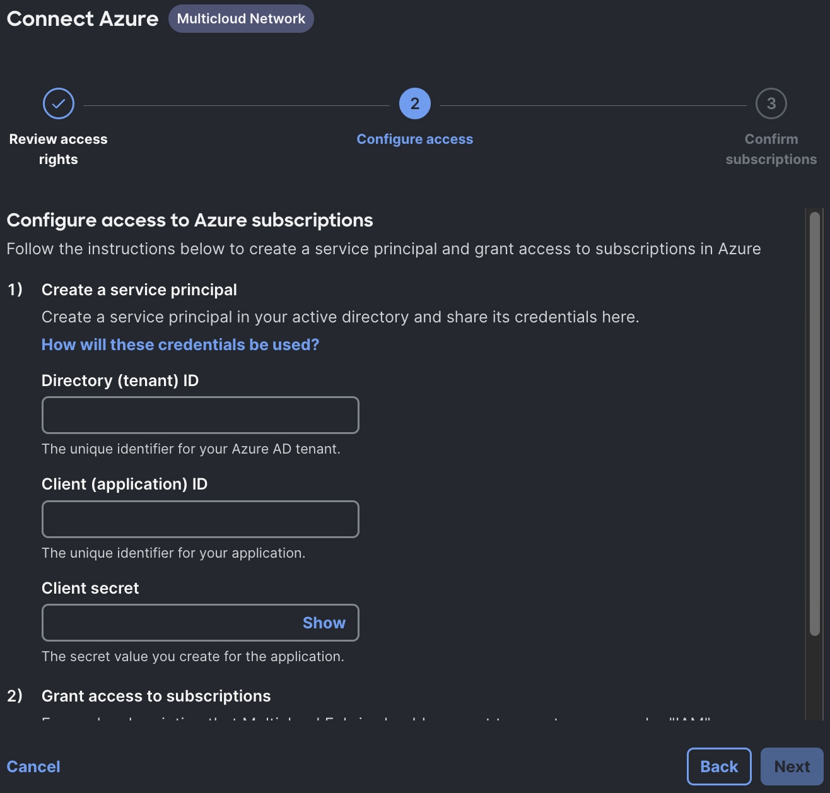
Task: Click the 'Grant access to subscriptions' heading
Action: pos(156,696)
